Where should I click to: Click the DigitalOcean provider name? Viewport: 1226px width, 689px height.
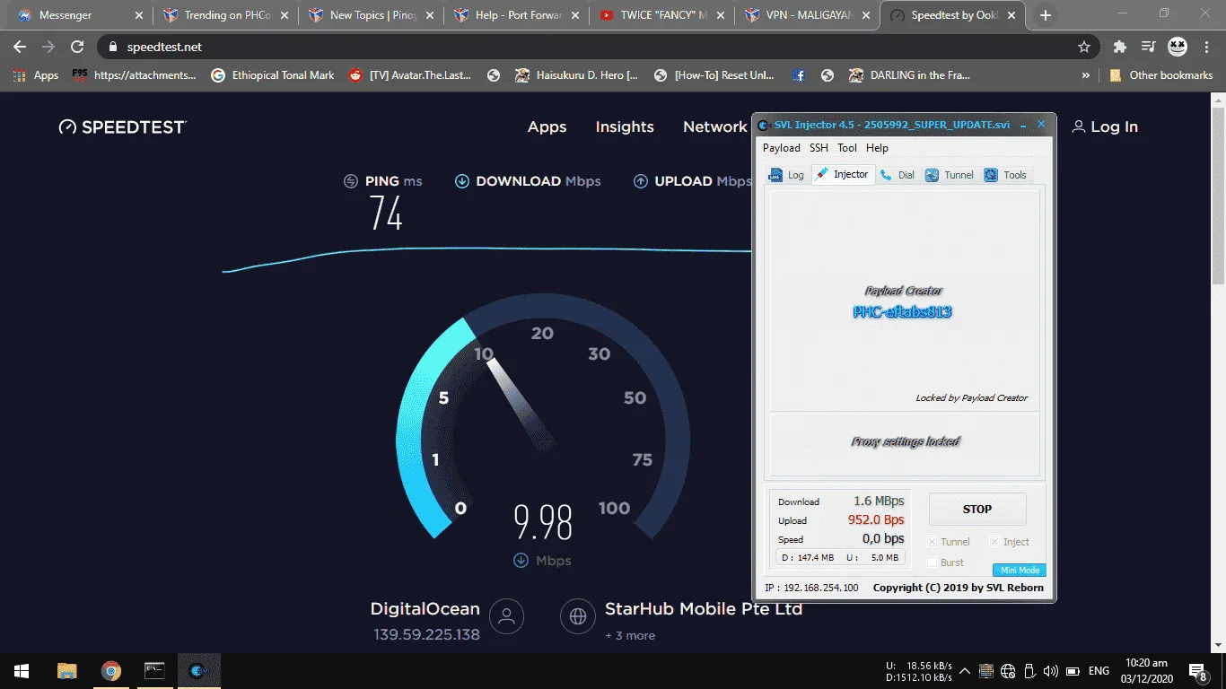(425, 609)
